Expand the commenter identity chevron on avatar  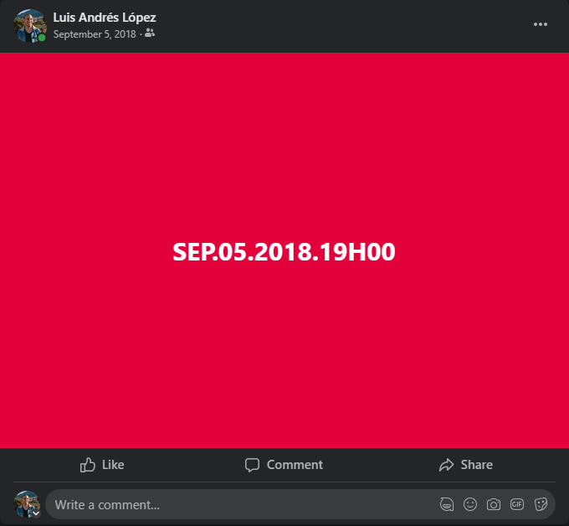tap(36, 513)
